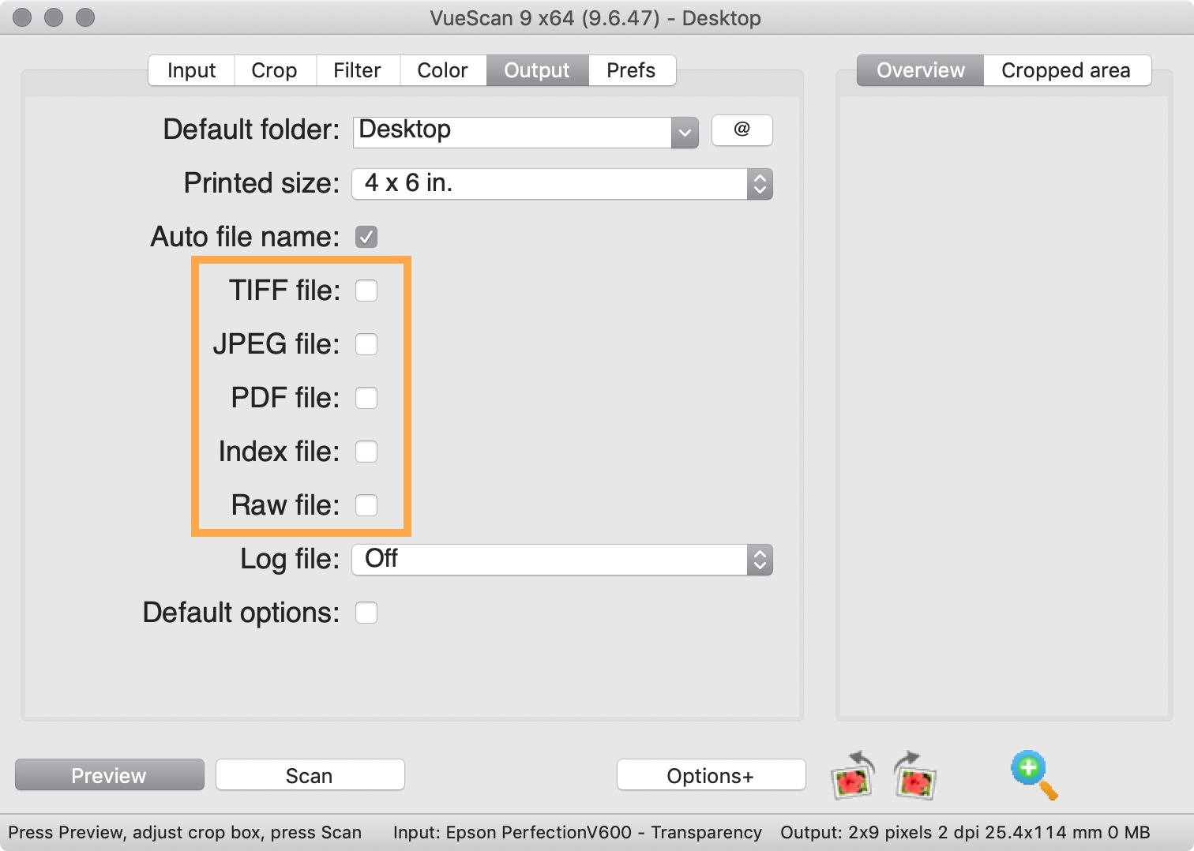Click the window close button

pos(23,17)
